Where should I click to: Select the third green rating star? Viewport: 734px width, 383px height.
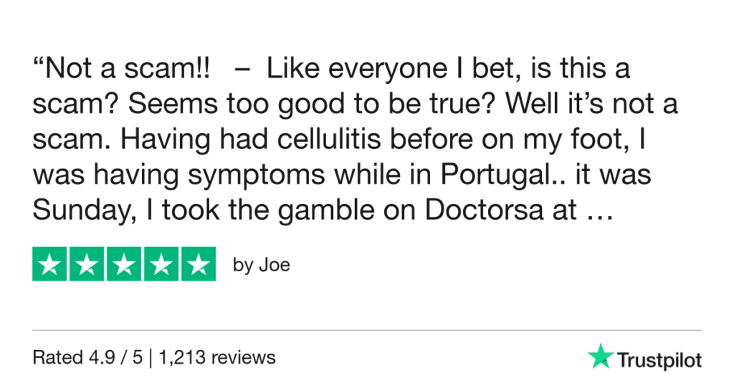click(123, 265)
